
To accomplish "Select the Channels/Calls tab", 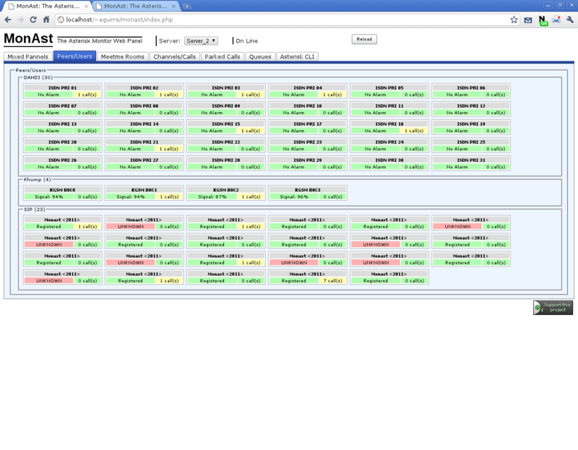I will click(x=174, y=56).
